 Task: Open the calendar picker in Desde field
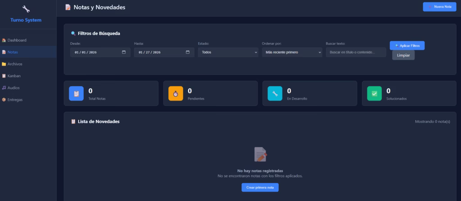(x=124, y=52)
